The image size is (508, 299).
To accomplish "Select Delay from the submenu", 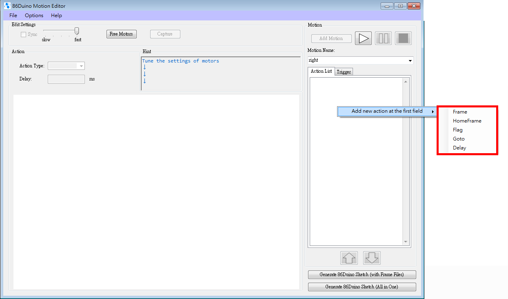I will point(459,148).
